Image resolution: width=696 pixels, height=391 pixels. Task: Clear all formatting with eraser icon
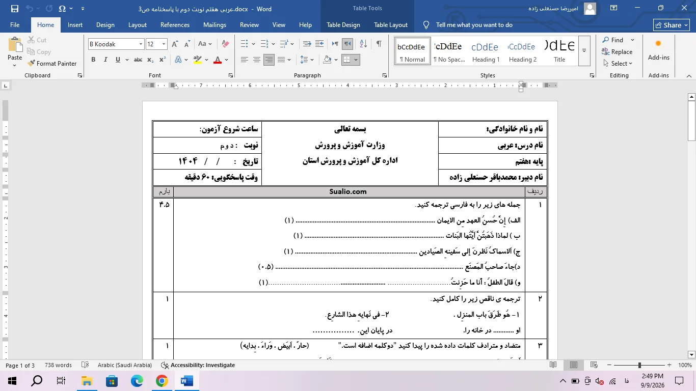226,44
